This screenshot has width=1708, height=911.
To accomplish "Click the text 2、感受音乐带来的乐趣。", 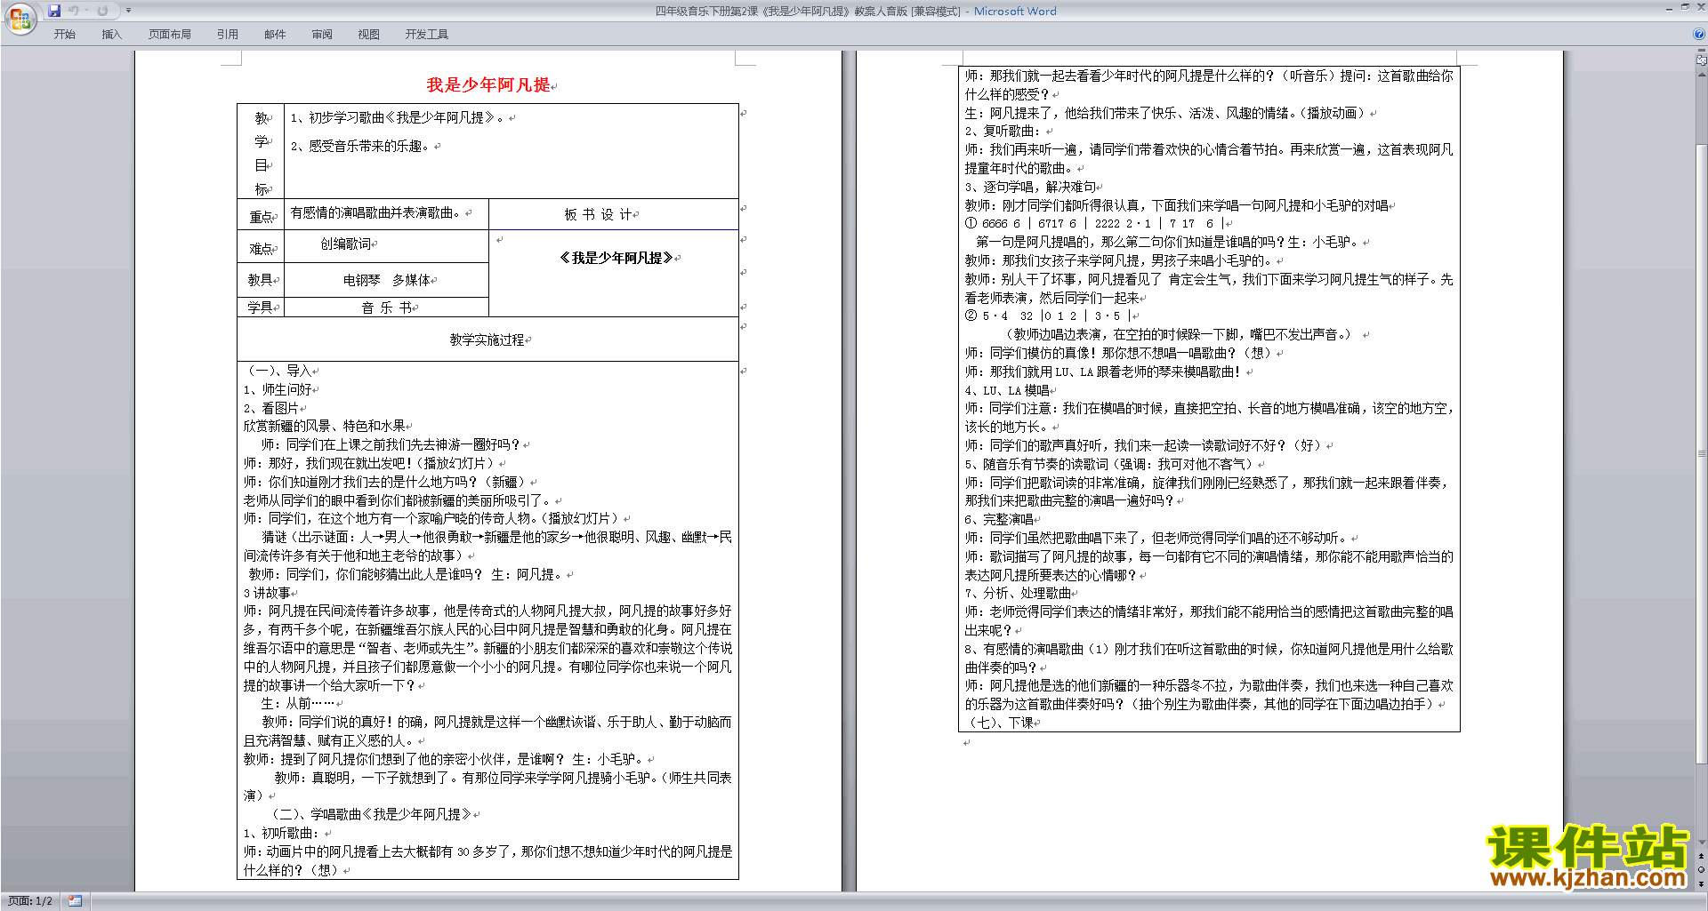I will [360, 146].
